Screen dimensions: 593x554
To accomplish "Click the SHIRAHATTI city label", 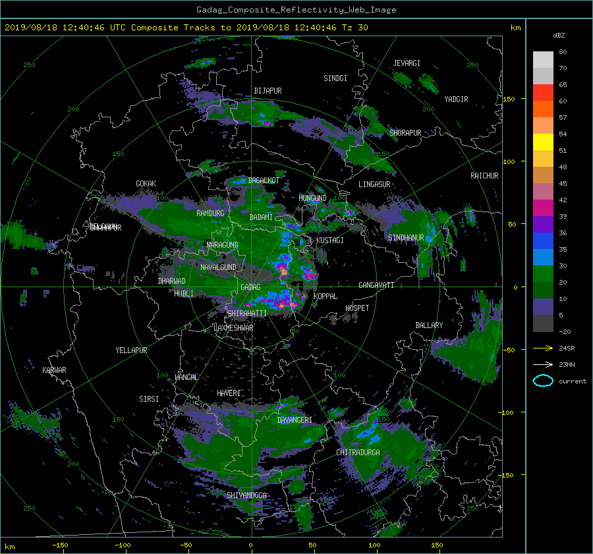I will pos(247,314).
